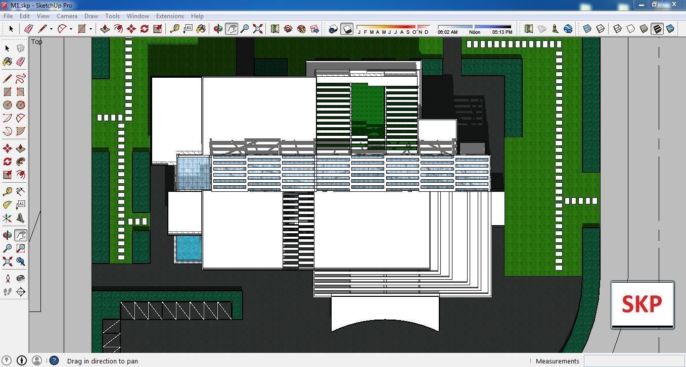
Task: Toggle the Back Edges style
Action: click(601, 29)
